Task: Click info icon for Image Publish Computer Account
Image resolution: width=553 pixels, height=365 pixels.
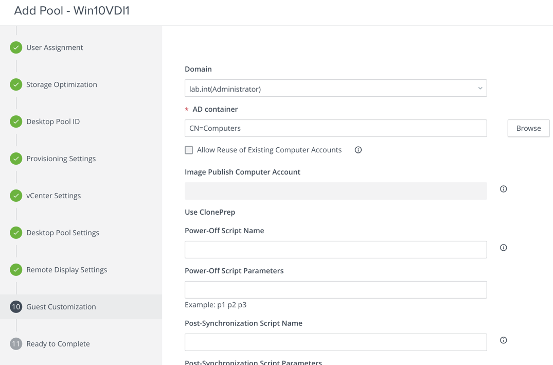Action: pyautogui.click(x=503, y=189)
